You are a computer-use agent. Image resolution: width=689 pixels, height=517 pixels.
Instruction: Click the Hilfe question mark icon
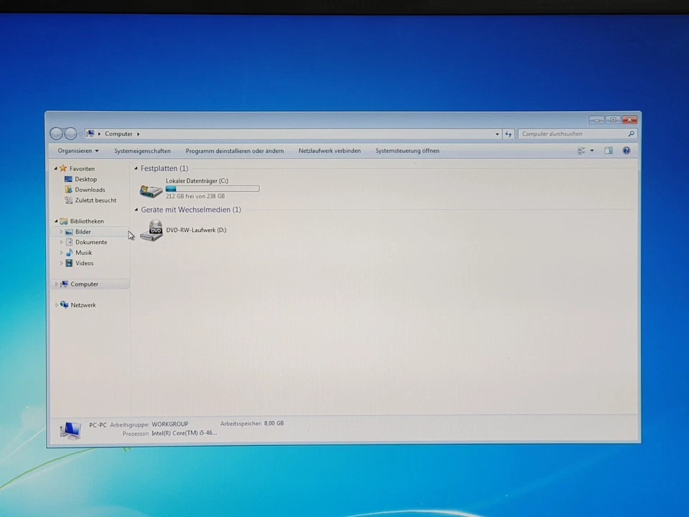click(626, 151)
